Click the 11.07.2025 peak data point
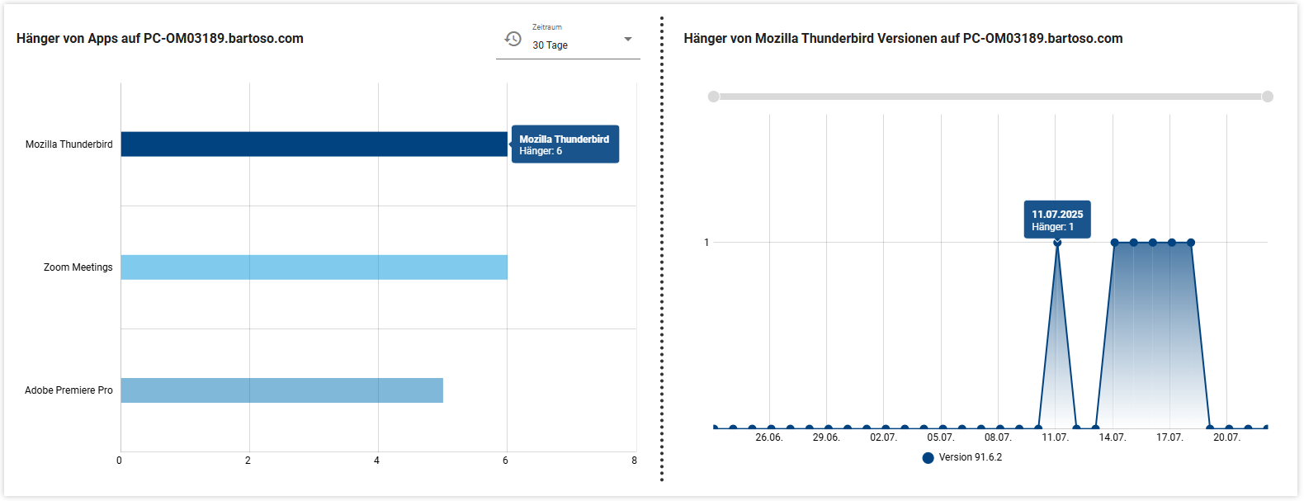The width and height of the screenshot is (1304, 501). [x=1057, y=243]
